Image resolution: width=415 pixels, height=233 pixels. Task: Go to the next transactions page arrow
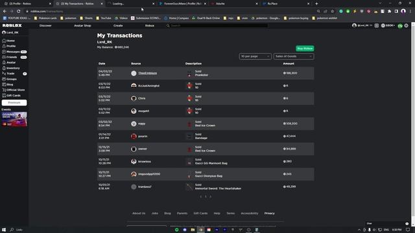click(x=210, y=197)
